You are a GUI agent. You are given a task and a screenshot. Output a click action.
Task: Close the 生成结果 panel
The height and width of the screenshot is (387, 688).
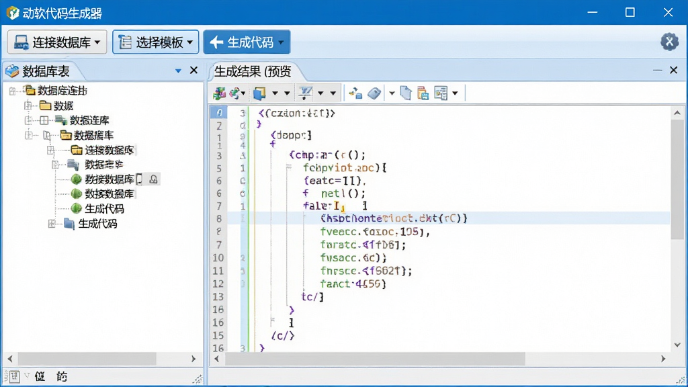click(673, 70)
